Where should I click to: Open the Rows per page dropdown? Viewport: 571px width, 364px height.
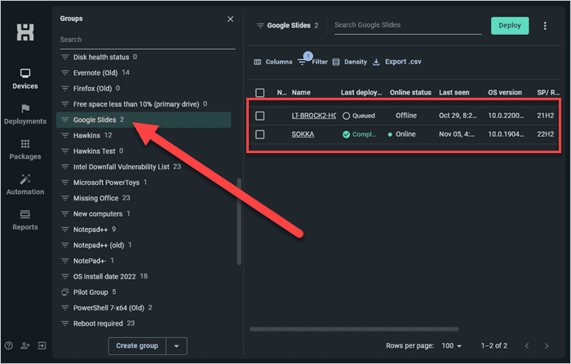coord(452,346)
